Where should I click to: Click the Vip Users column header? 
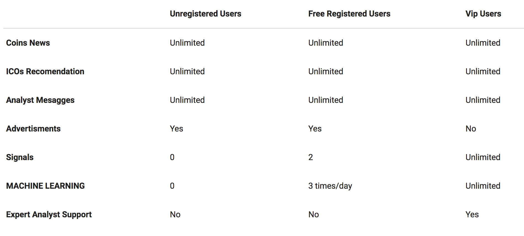pyautogui.click(x=483, y=14)
